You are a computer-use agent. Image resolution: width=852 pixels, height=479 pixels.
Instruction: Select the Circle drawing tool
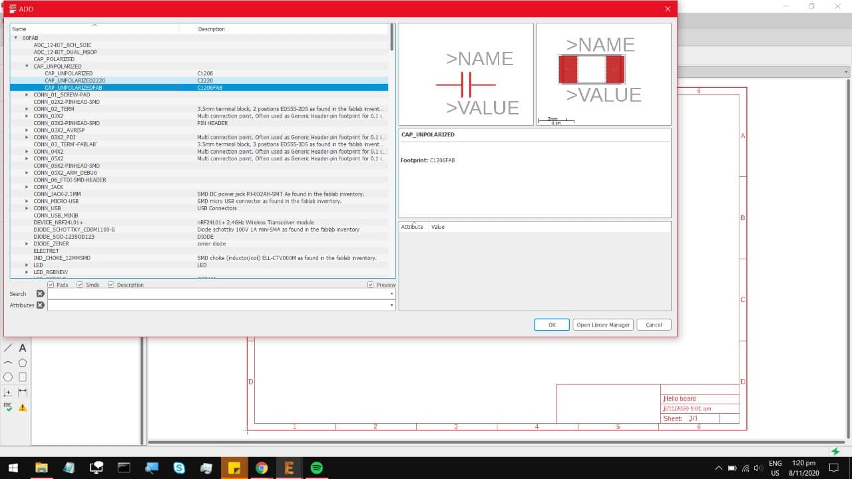pyautogui.click(x=8, y=377)
